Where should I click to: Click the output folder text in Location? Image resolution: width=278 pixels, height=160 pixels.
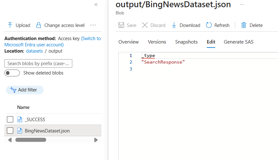point(55,51)
